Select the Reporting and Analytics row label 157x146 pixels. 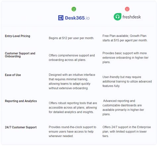[21, 101]
